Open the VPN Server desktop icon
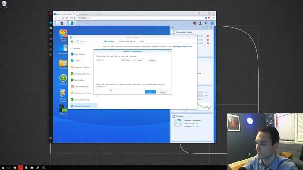 (x=63, y=110)
